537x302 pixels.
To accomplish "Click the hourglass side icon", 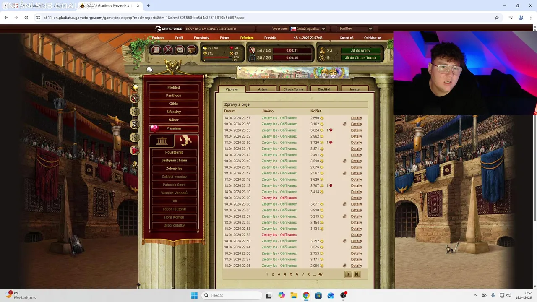I will tap(135, 124).
